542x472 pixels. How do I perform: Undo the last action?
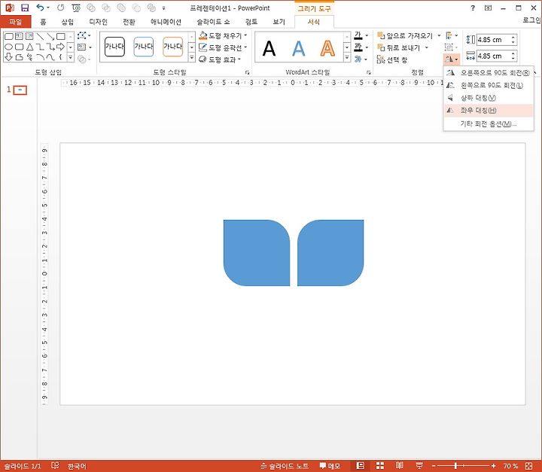click(x=40, y=8)
